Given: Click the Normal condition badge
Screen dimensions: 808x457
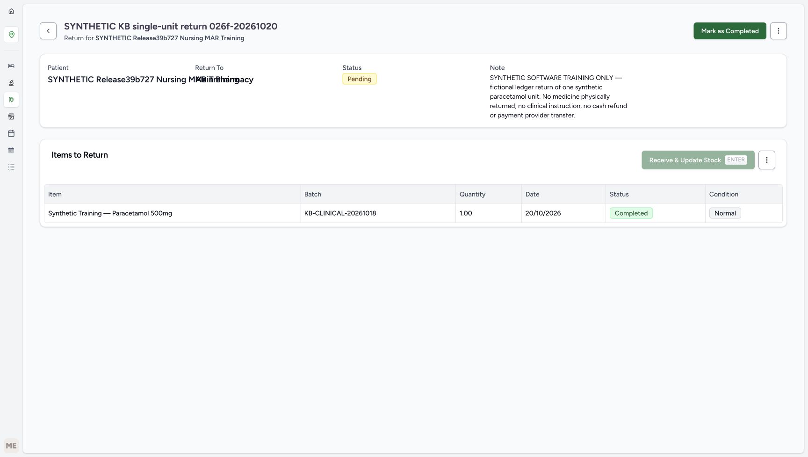Looking at the screenshot, I should pyautogui.click(x=725, y=213).
